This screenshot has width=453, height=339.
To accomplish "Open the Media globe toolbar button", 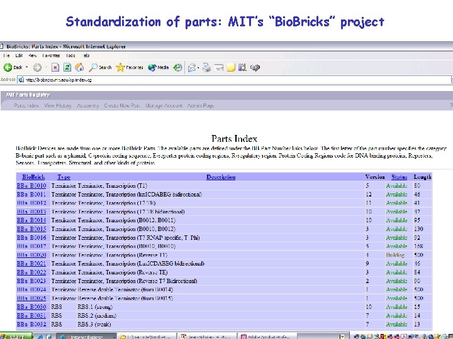I will coord(159,67).
